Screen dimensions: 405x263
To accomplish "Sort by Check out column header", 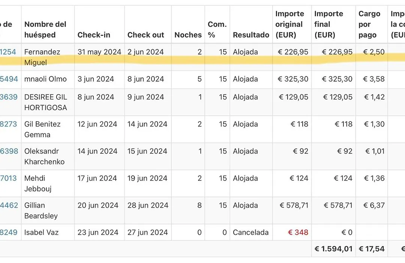I will coord(145,35).
